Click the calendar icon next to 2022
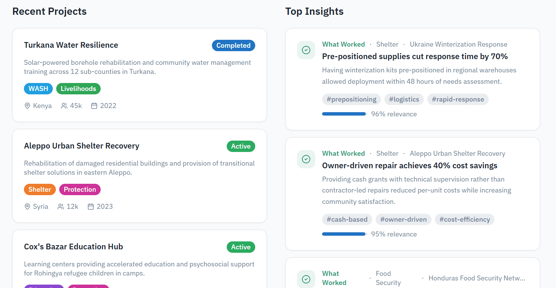 [94, 106]
